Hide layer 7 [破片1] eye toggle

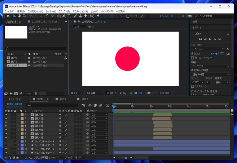(6, 137)
